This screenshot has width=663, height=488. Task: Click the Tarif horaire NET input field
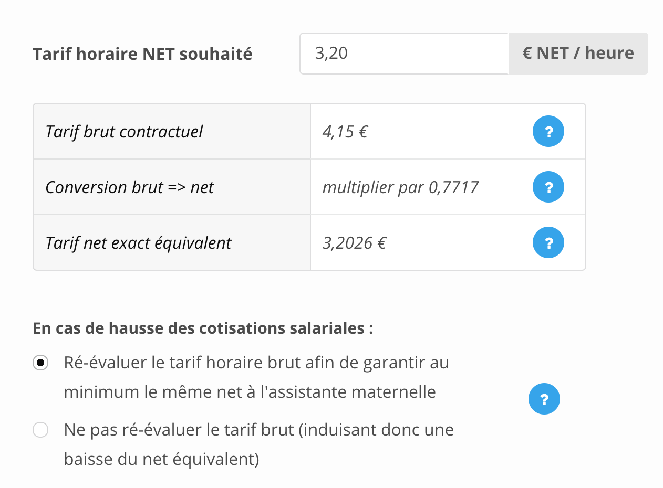point(404,54)
